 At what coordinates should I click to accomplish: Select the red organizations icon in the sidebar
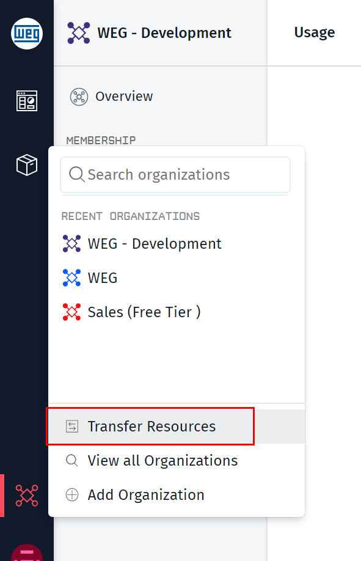point(27,496)
